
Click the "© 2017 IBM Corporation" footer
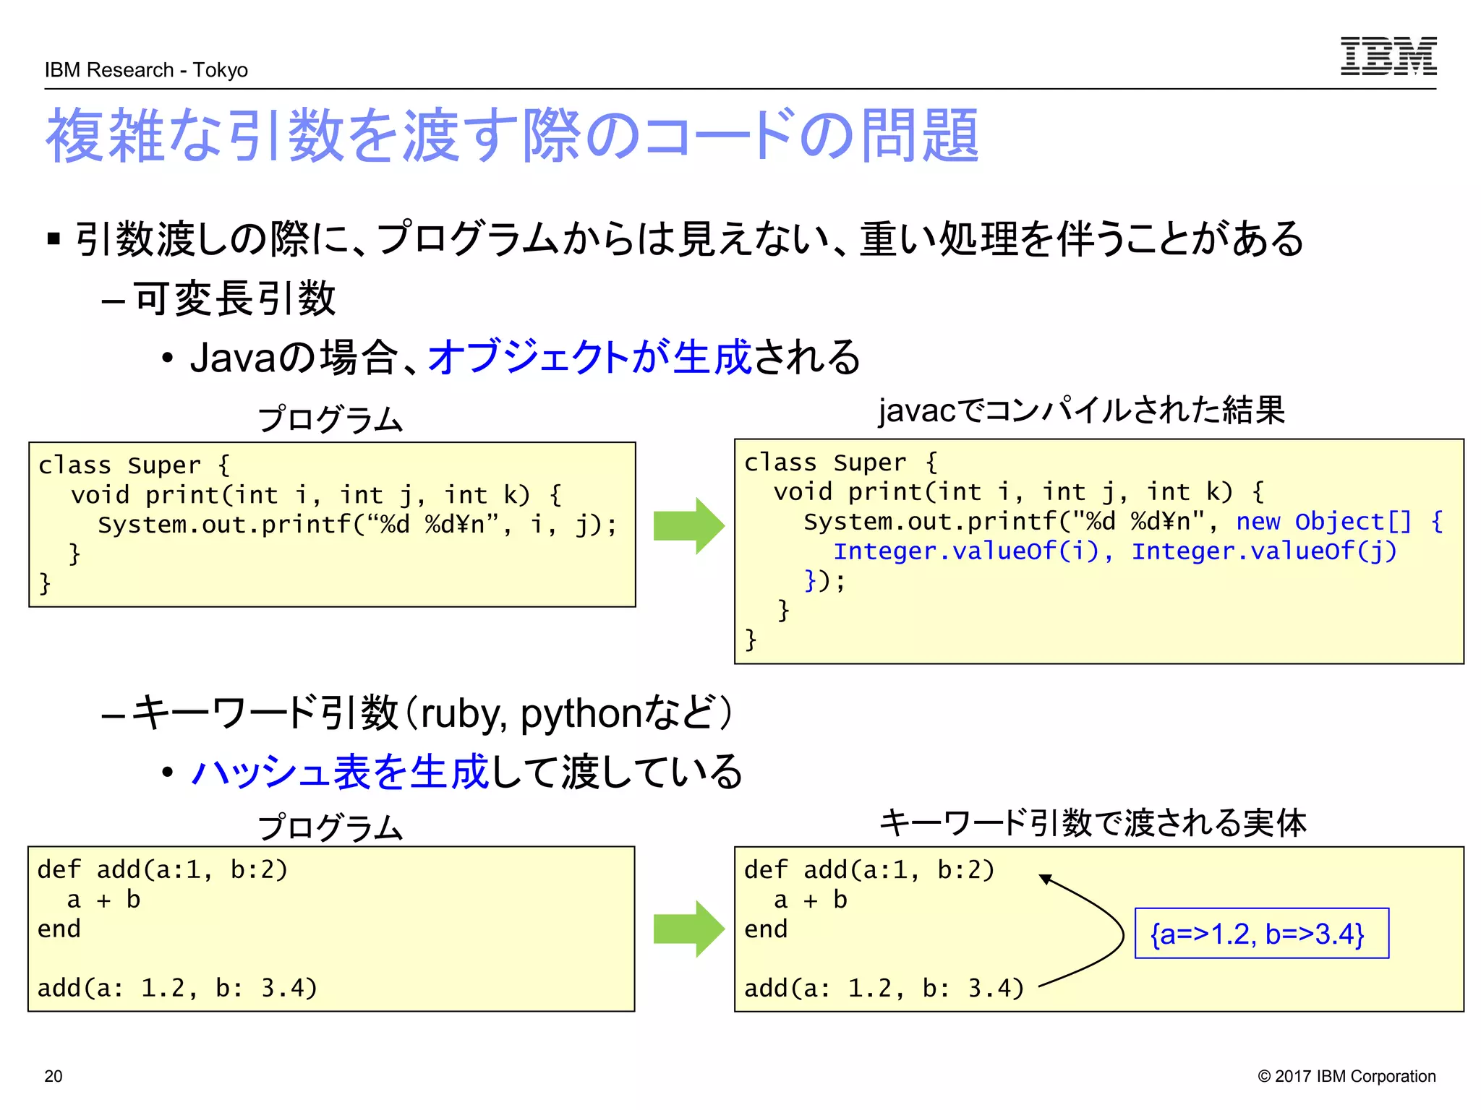point(1346,1076)
